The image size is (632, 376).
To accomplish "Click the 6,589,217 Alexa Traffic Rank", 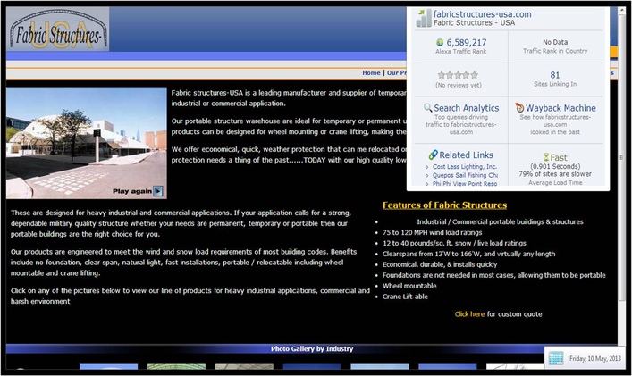I will tap(467, 42).
